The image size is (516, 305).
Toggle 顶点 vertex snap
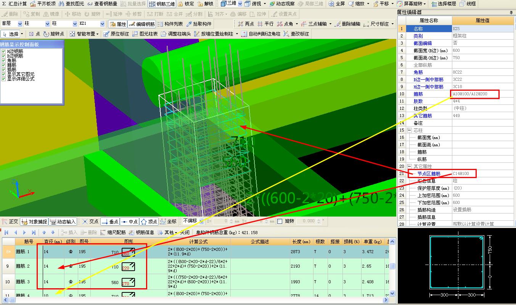(x=149, y=222)
